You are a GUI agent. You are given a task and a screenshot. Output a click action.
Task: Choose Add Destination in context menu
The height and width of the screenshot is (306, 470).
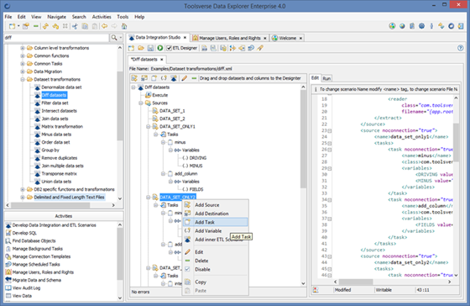tap(215, 214)
